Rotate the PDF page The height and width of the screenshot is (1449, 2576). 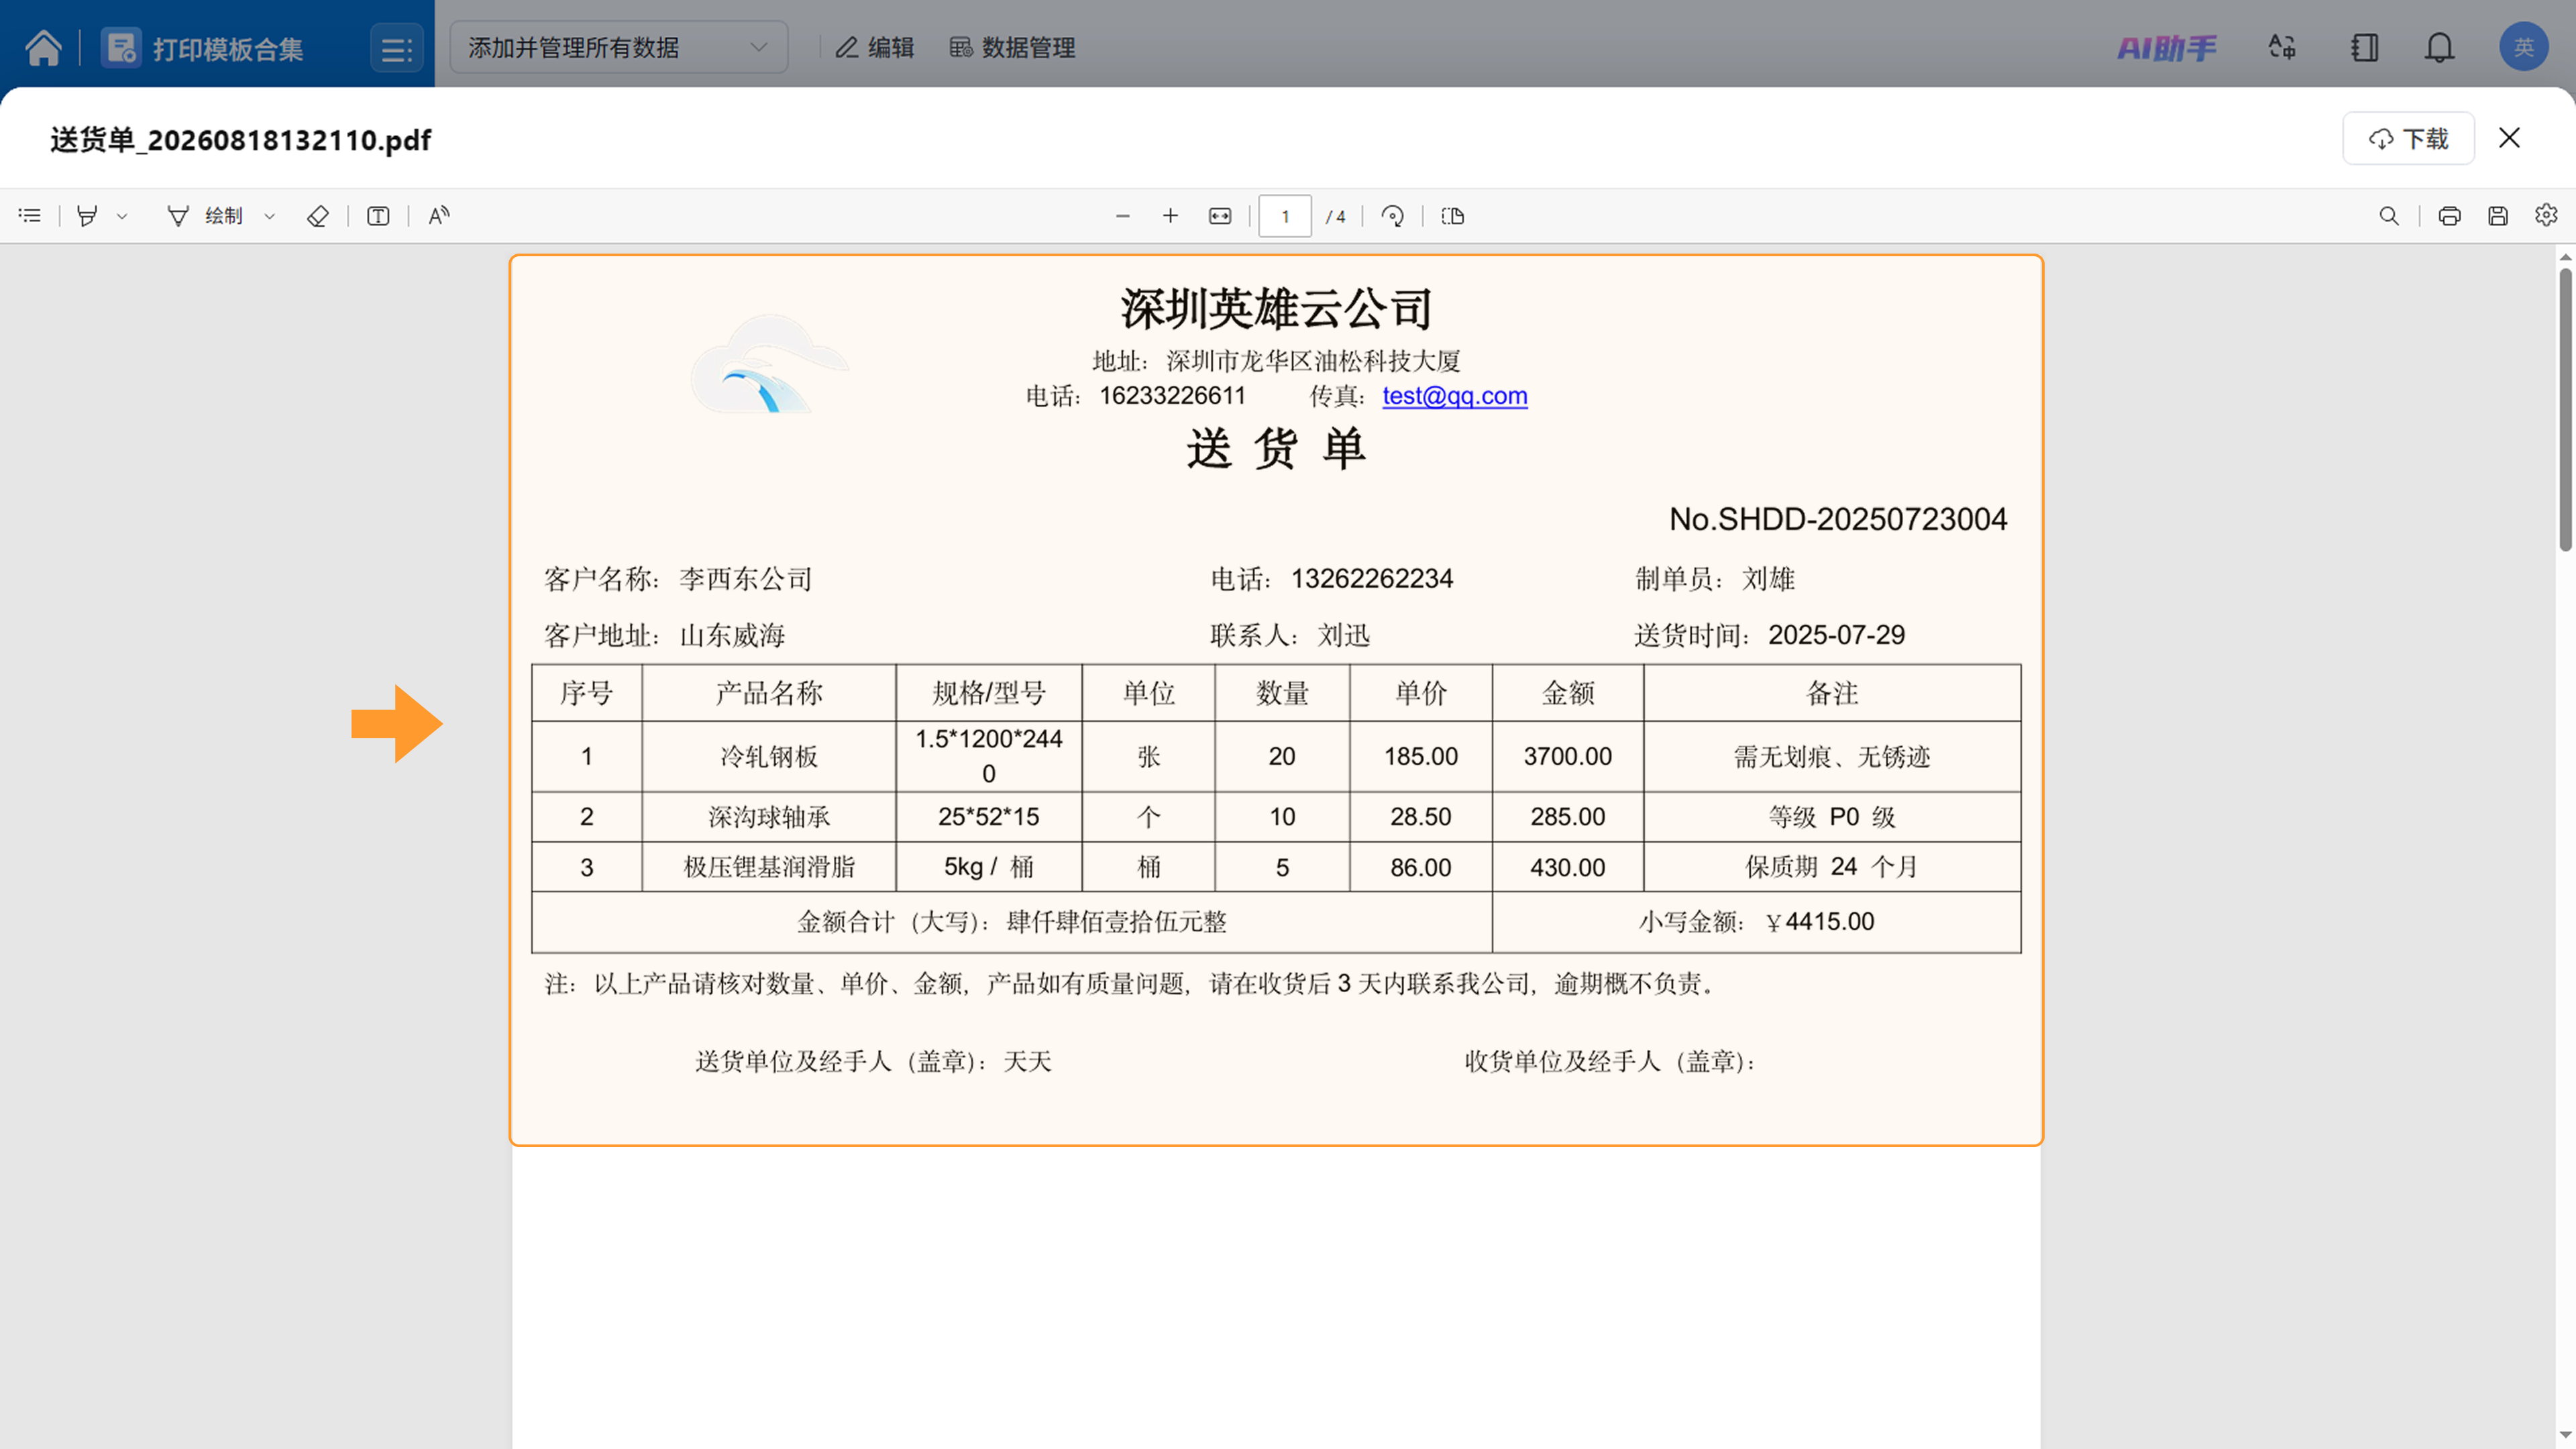pyautogui.click(x=1392, y=216)
